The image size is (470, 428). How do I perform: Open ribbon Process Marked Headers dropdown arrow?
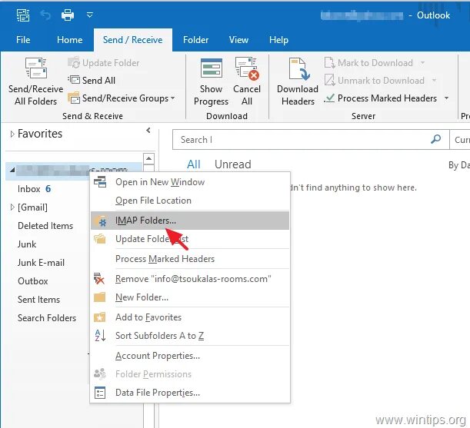coord(446,98)
